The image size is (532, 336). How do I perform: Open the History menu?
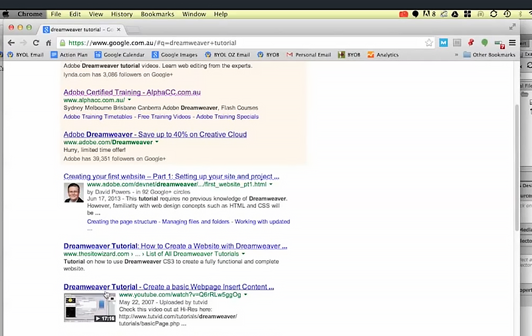pyautogui.click(x=122, y=14)
